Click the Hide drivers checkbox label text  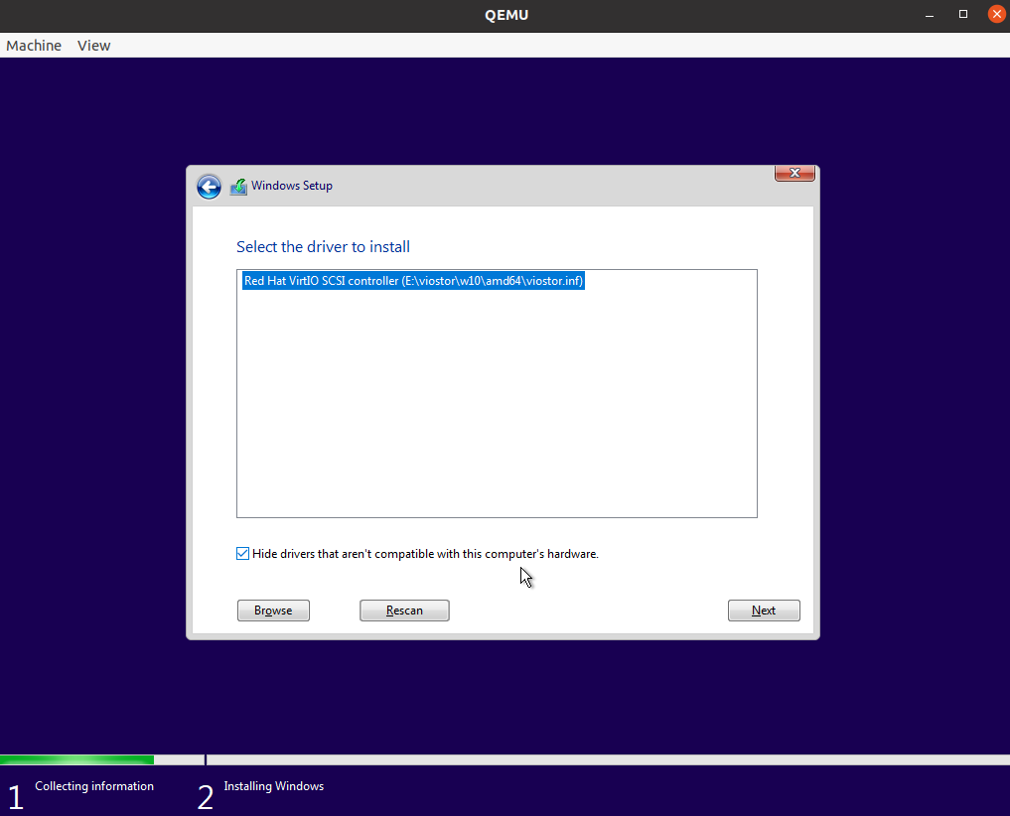coord(425,554)
